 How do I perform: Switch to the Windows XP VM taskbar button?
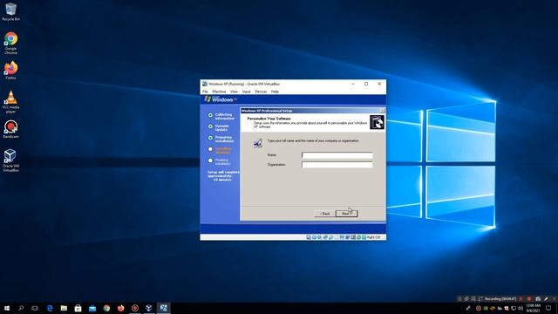[164, 308]
